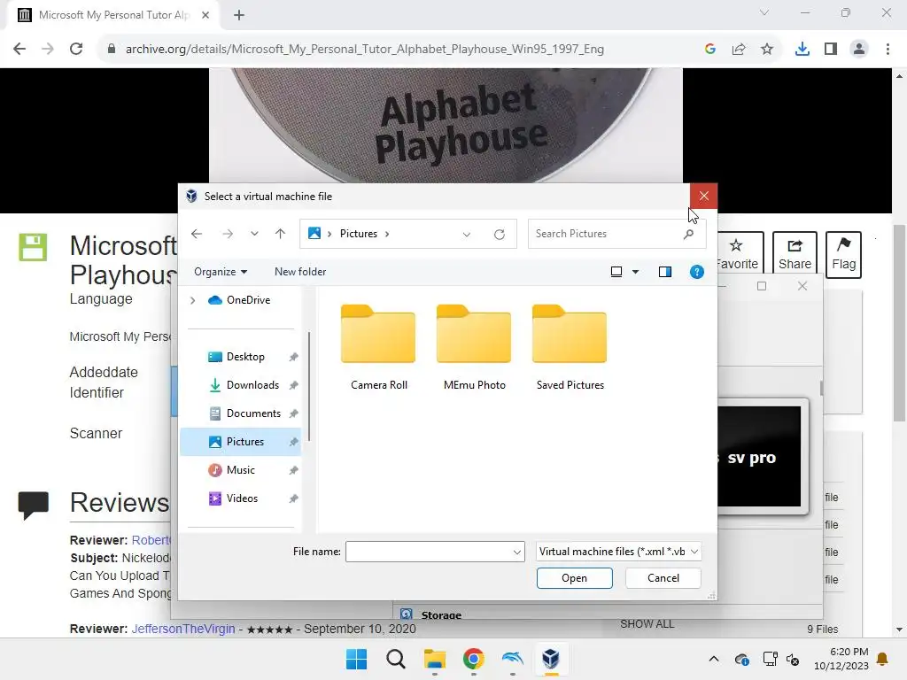Viewport: 907px width, 680px height.
Task: Refresh the Pictures folder view
Action: coord(500,234)
